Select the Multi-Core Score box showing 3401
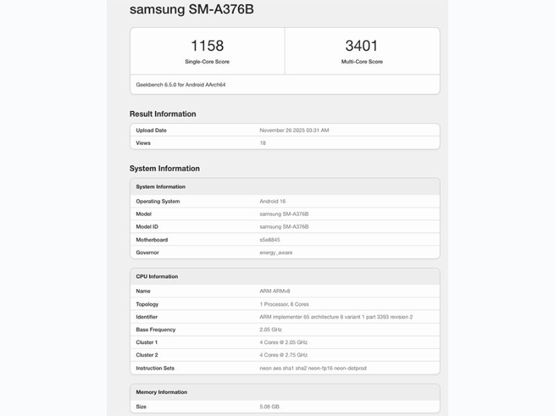Viewport: 555px width, 416px height. (359, 49)
